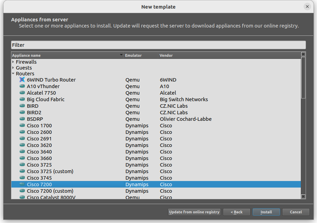317x223 pixels.
Task: Focus the Filter input field
Action: (158, 45)
